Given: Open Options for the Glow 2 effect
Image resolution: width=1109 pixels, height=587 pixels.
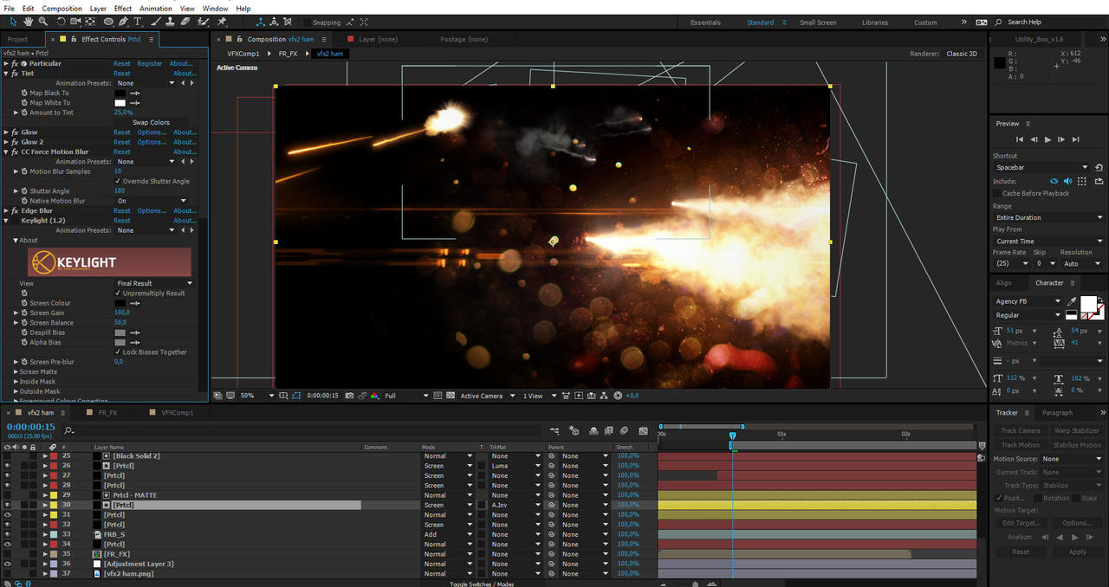Looking at the screenshot, I should (152, 142).
